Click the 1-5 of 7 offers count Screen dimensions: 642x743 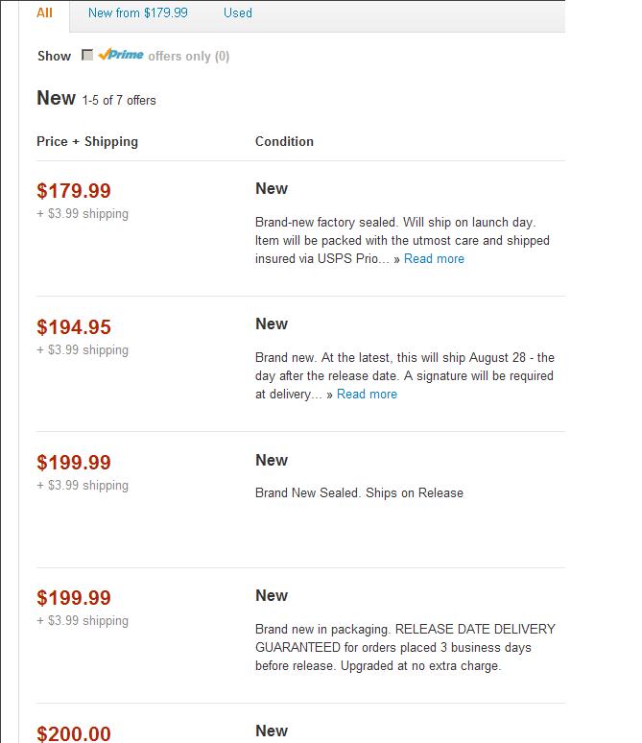pyautogui.click(x=119, y=101)
